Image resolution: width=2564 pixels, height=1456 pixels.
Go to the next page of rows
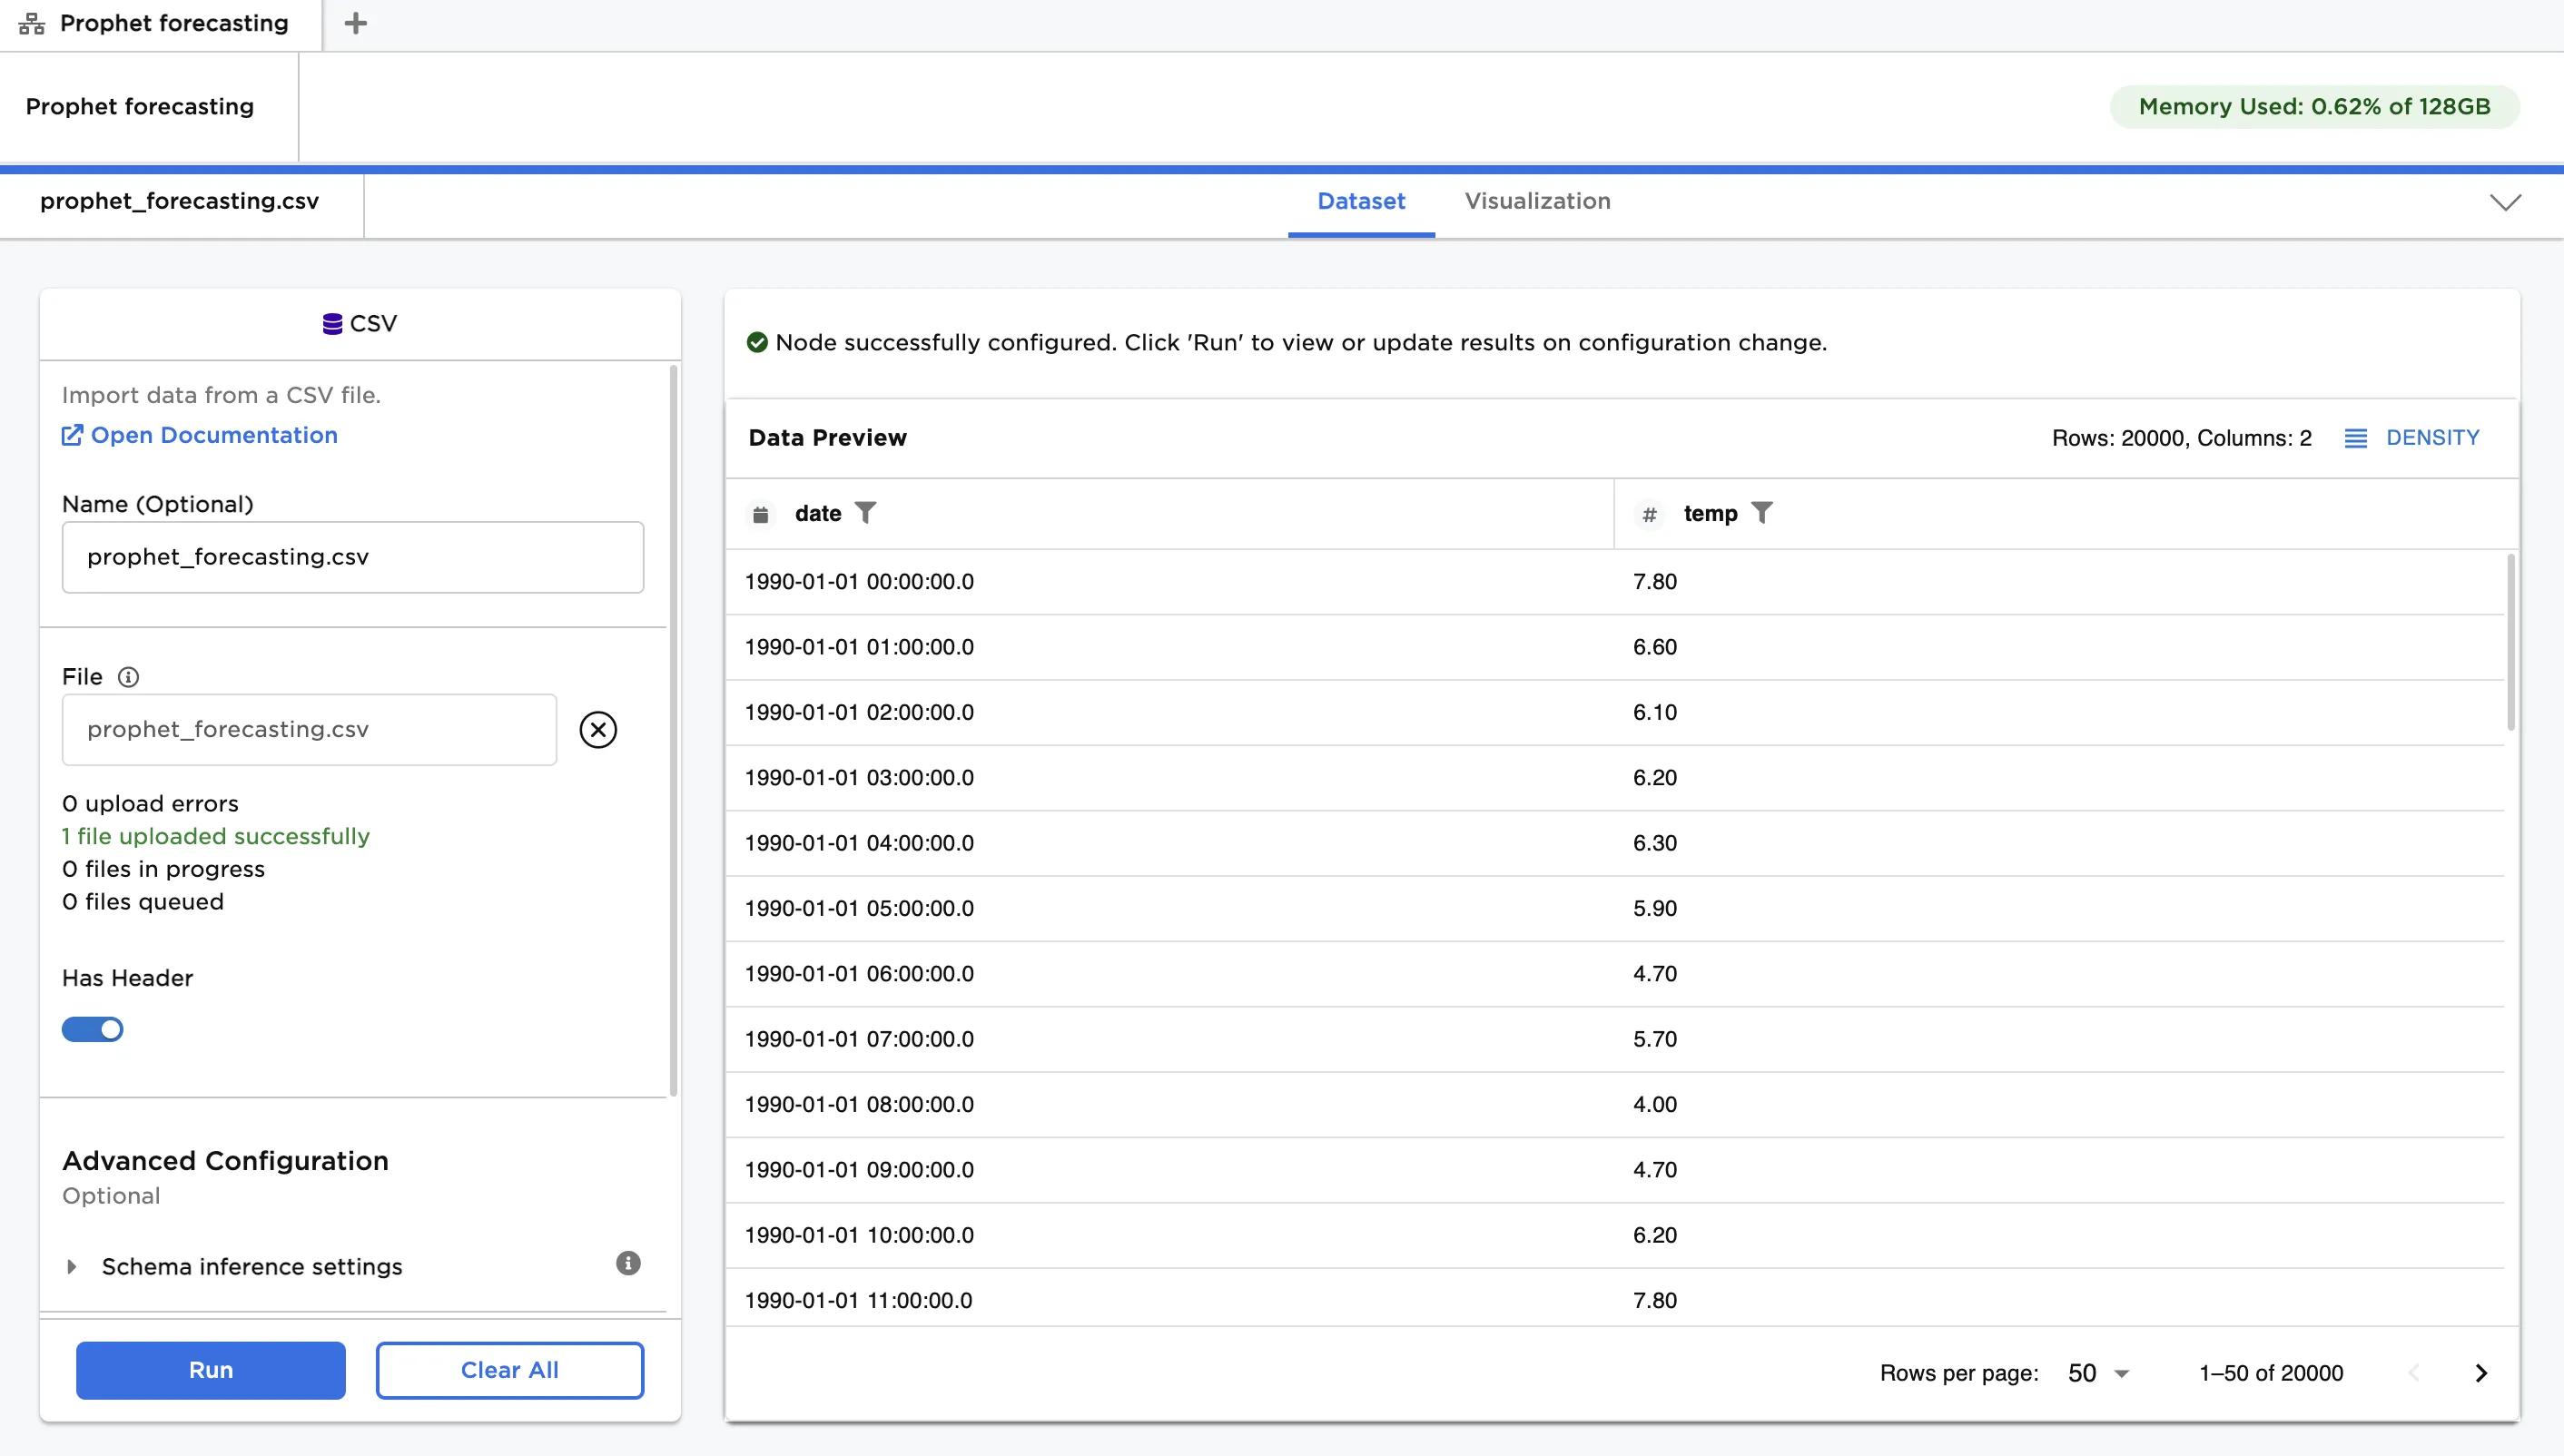coord(2480,1372)
